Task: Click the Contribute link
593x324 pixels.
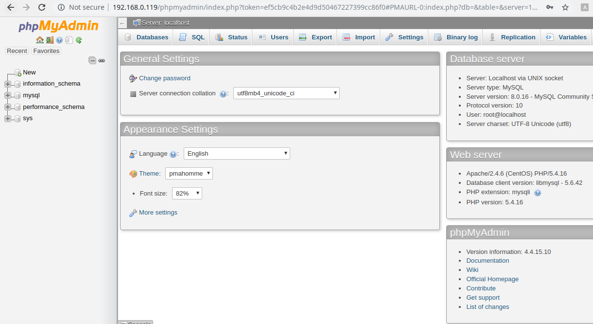Action: pos(481,288)
